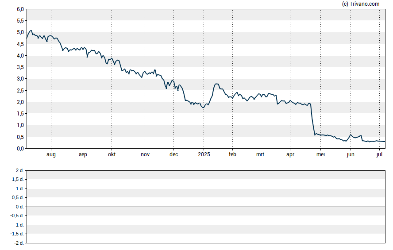Click the 'aug' month label
The width and height of the screenshot is (393, 250).
51,154
